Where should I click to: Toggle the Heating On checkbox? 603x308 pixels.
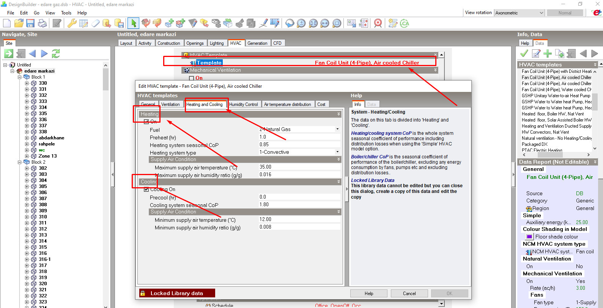[146, 122]
